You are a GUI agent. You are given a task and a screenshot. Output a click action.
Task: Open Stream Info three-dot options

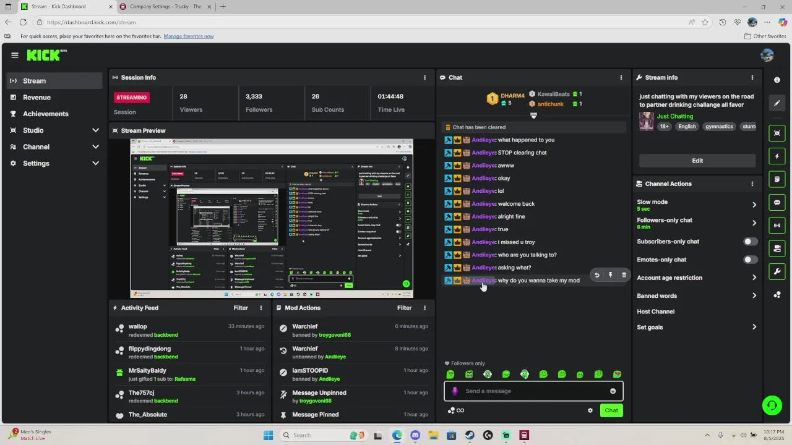point(752,78)
